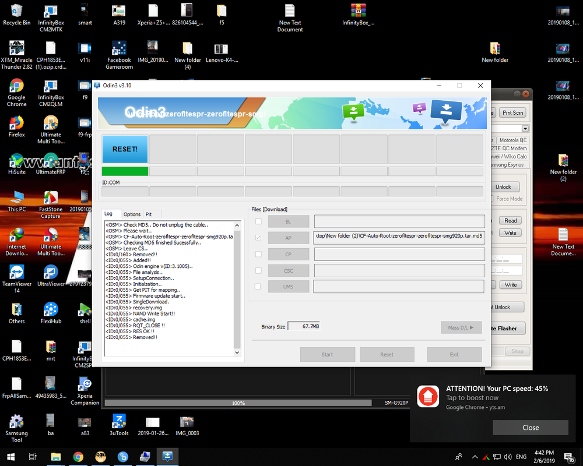Toggle the AP file checkbox
583x466 pixels.
[x=258, y=238]
